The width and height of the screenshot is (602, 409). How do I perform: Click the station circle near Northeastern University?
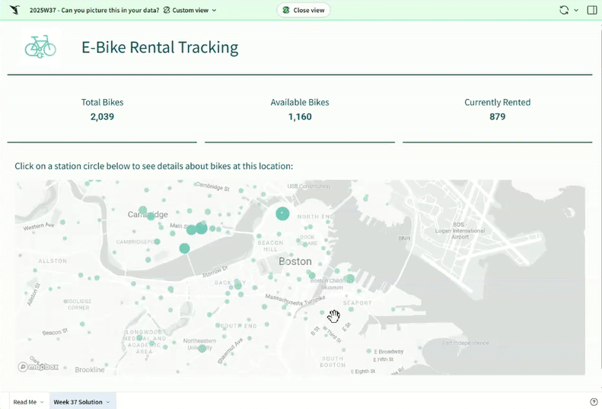coord(202,349)
